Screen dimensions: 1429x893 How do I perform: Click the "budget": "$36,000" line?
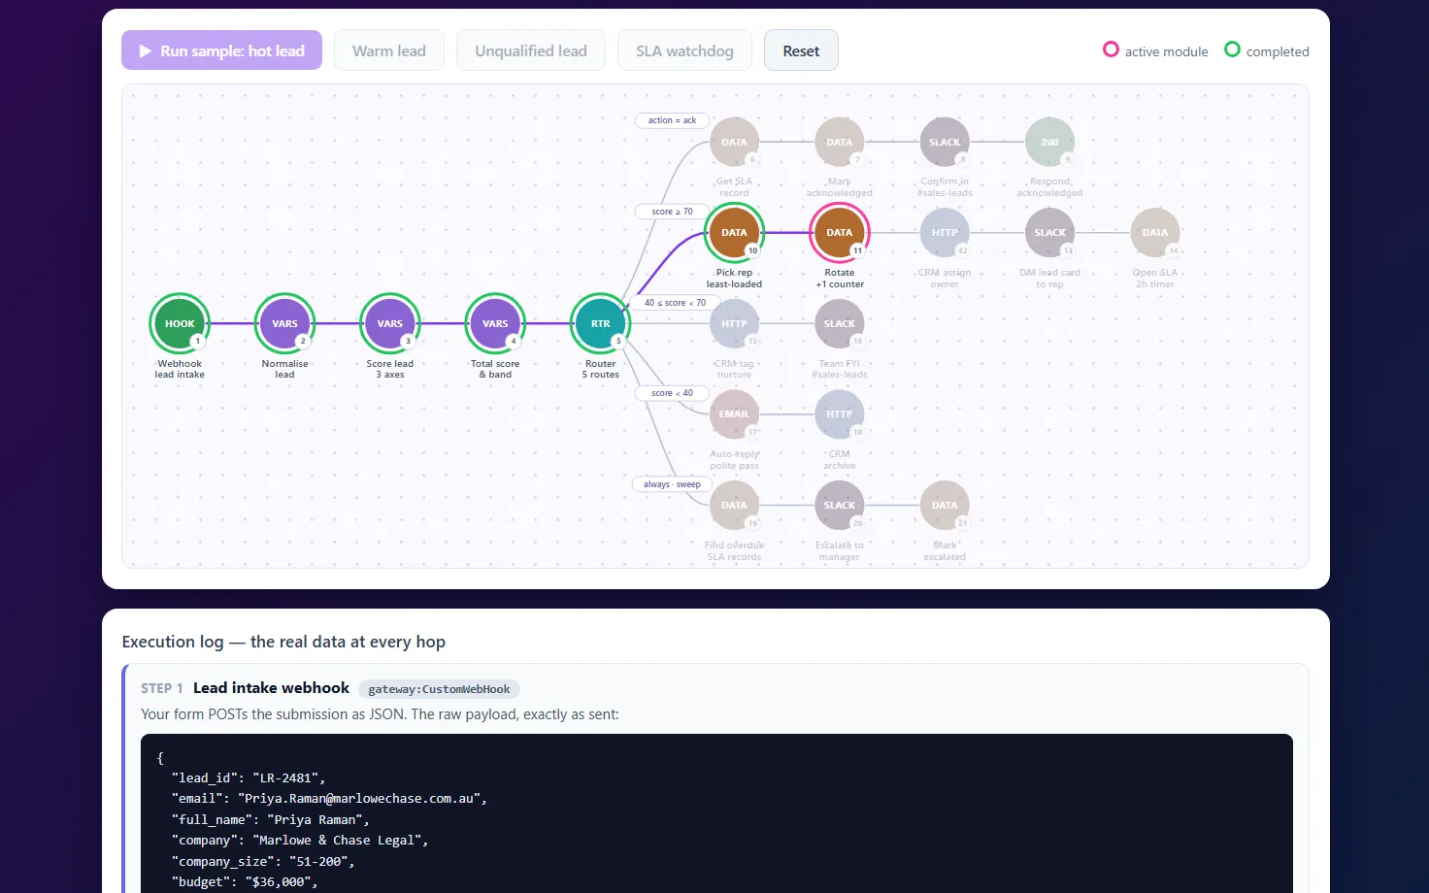click(245, 881)
